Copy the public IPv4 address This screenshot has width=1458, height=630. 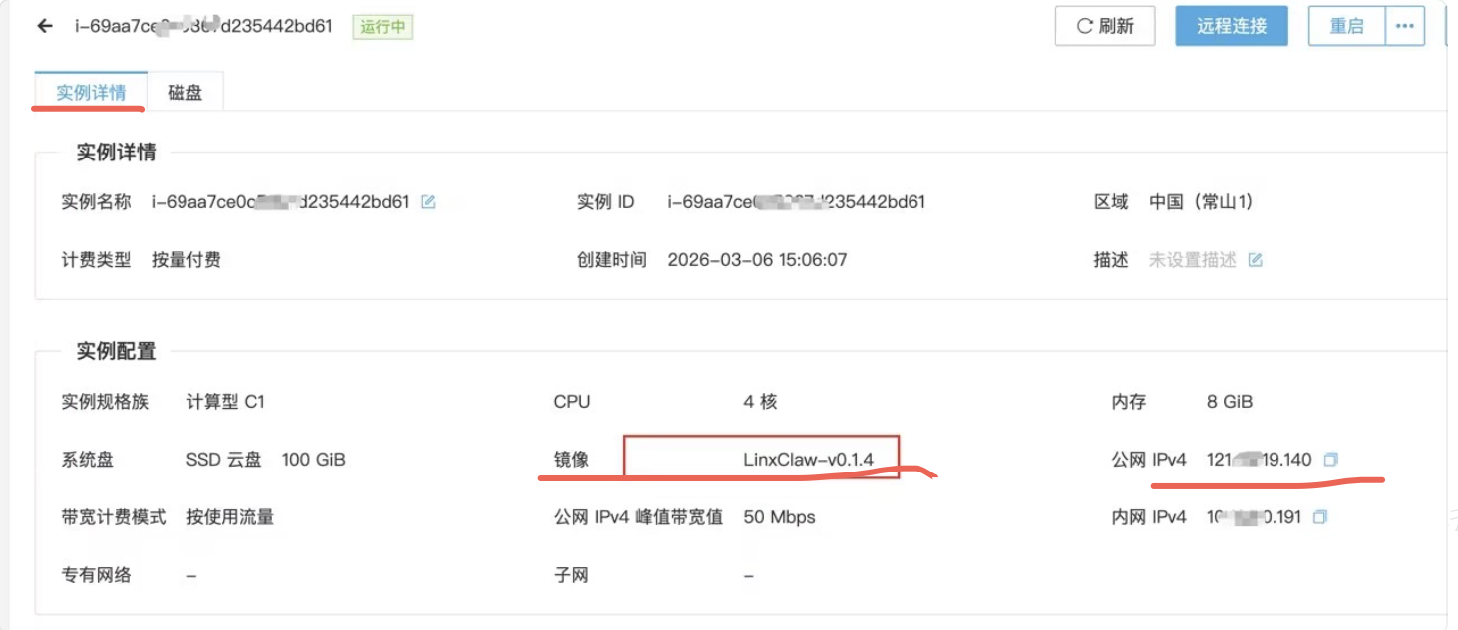(1330, 460)
